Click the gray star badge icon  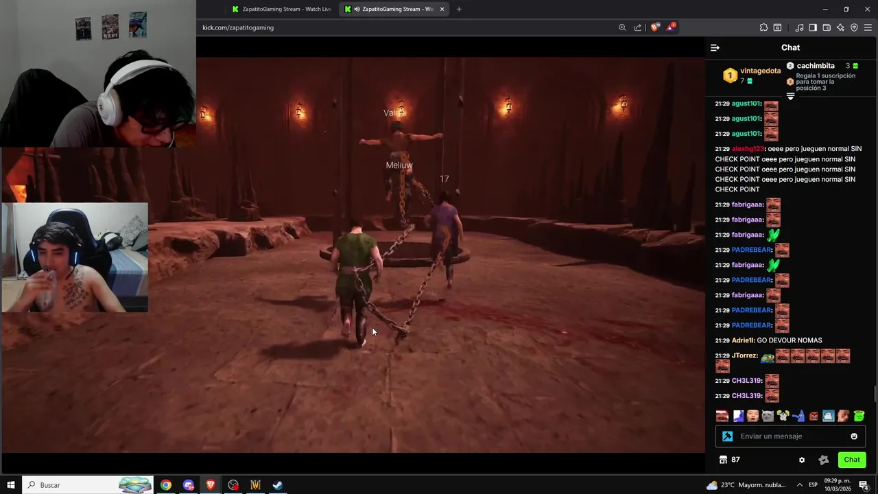[x=824, y=460]
